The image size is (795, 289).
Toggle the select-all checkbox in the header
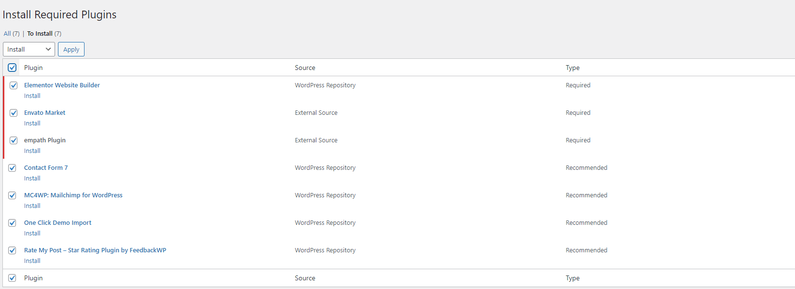tap(12, 68)
